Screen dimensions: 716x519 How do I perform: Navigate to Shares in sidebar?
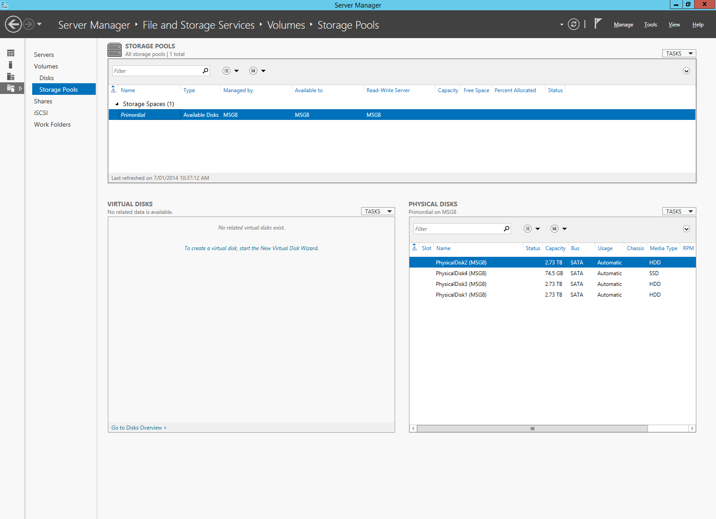[x=43, y=101]
